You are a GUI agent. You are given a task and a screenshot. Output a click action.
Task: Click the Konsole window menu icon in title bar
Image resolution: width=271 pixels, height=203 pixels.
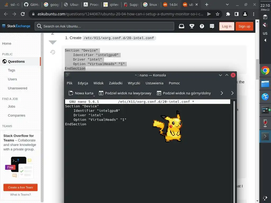(68, 75)
